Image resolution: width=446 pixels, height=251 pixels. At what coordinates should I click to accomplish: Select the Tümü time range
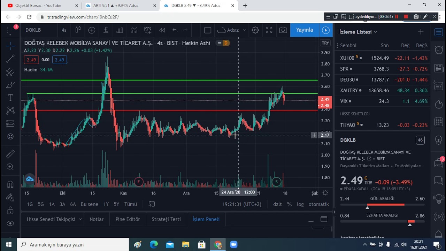[x=131, y=204]
